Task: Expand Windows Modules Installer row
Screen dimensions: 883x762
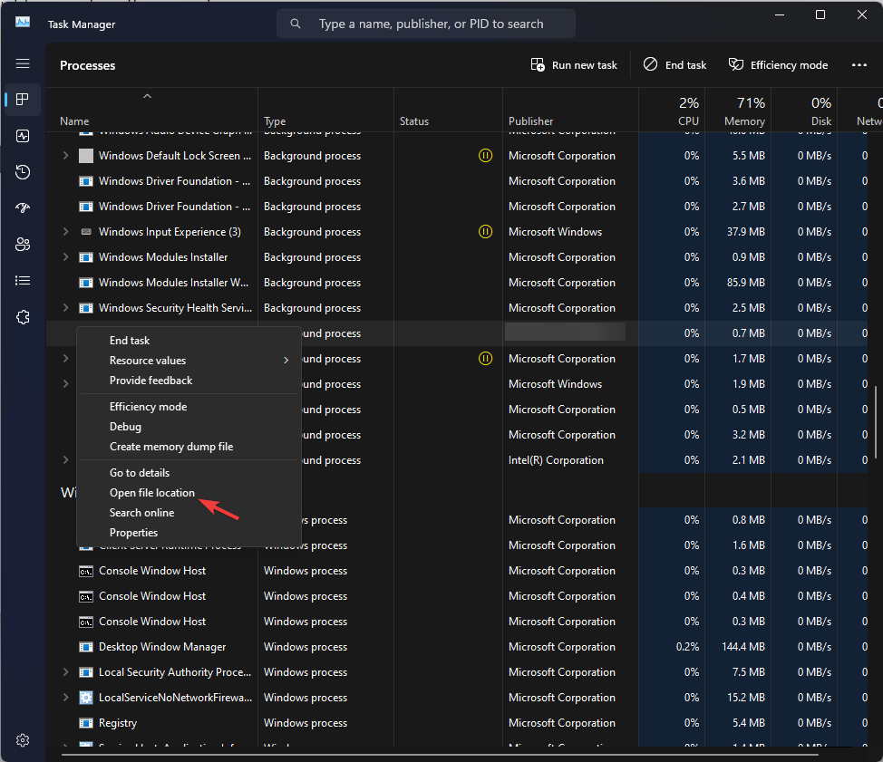Action: pyautogui.click(x=66, y=257)
